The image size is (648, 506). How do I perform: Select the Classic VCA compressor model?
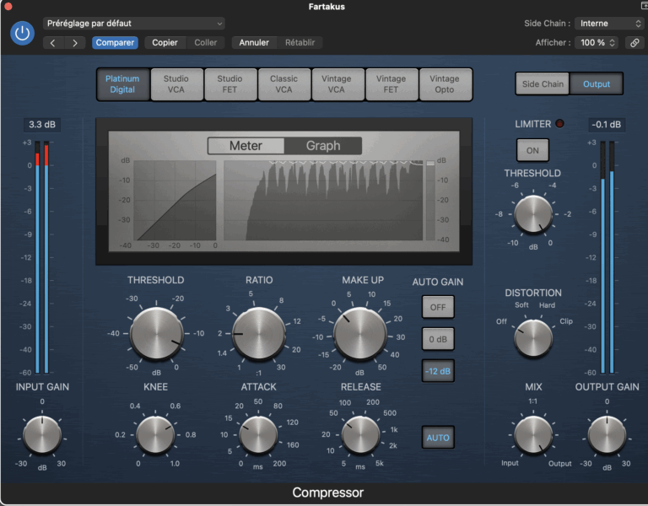[283, 84]
